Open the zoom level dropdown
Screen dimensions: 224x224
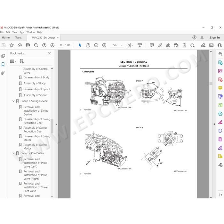[x=121, y=45]
